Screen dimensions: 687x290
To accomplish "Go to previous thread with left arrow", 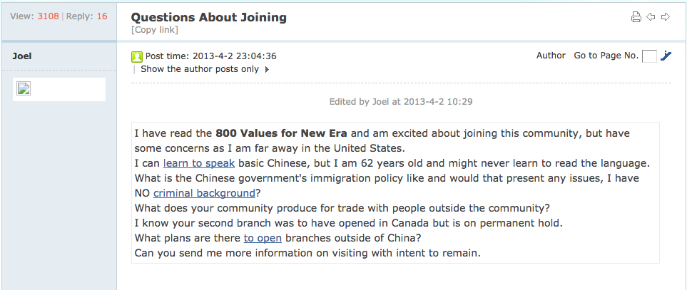I will click(651, 17).
